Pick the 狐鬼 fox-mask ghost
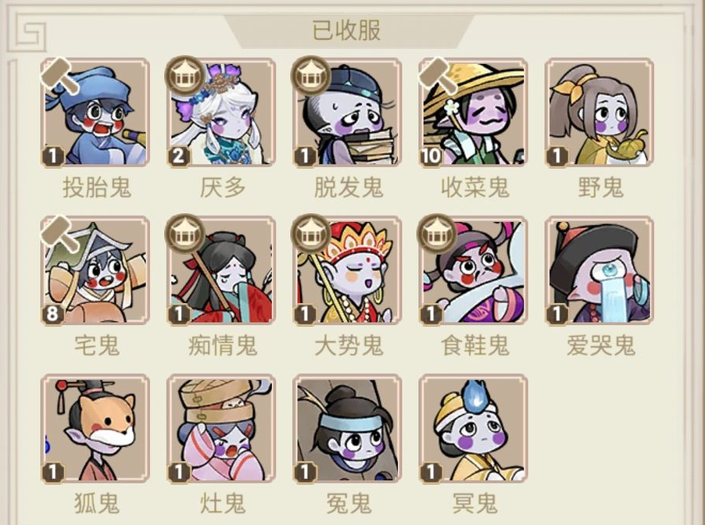705x525 pixels. 95,428
